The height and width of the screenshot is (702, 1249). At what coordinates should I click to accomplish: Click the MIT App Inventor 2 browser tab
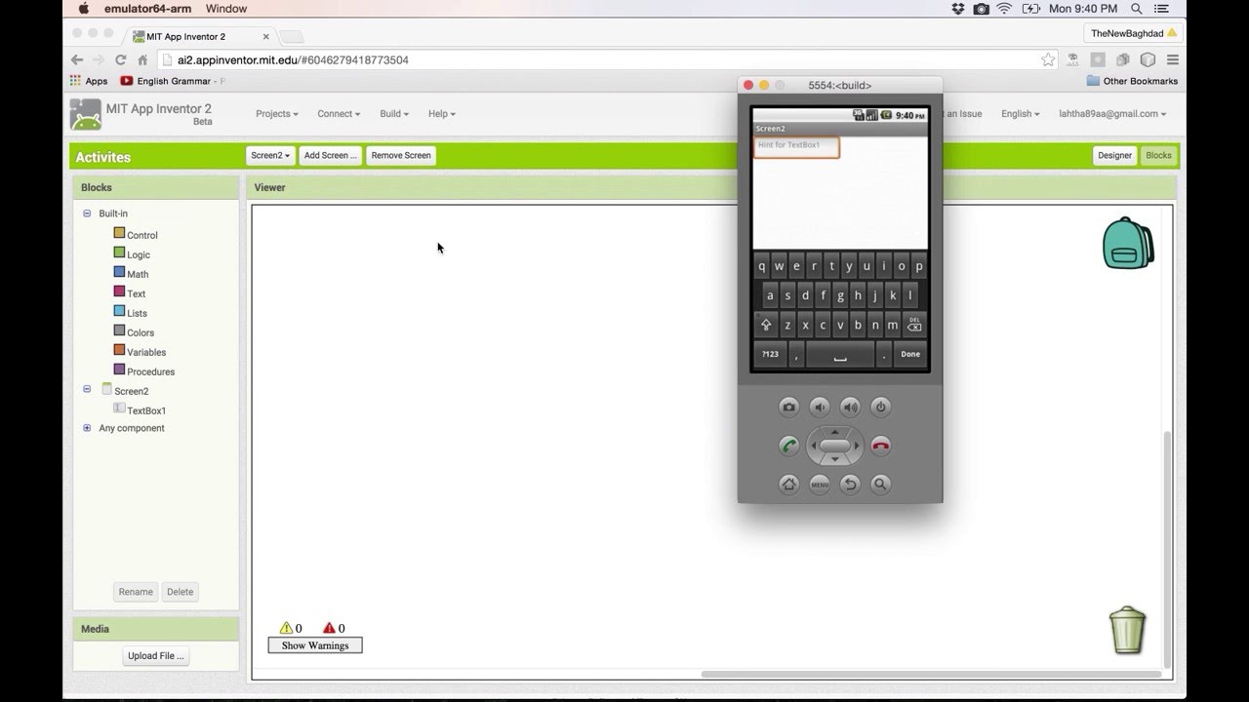(x=200, y=36)
